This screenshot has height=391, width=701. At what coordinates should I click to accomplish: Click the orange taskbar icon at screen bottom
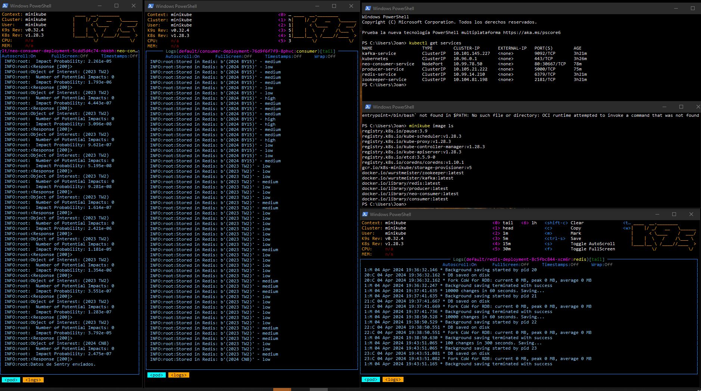[282, 389]
